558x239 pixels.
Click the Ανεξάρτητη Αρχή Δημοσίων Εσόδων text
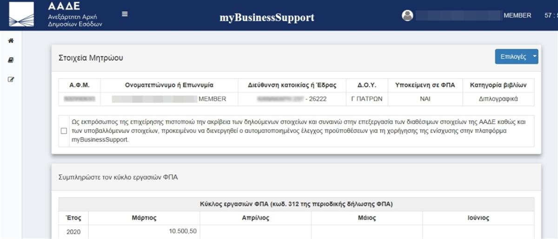(x=75, y=20)
